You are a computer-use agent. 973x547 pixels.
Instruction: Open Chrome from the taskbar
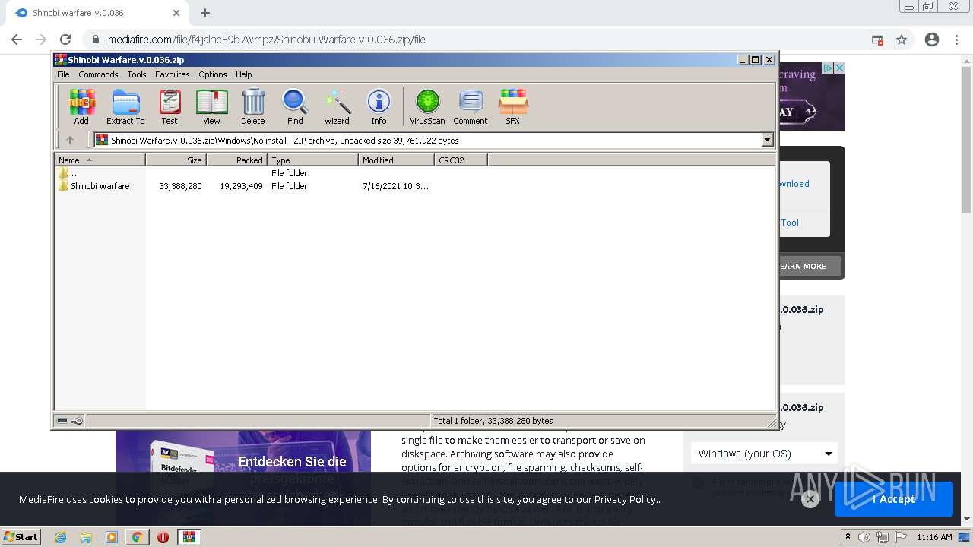pyautogui.click(x=137, y=537)
